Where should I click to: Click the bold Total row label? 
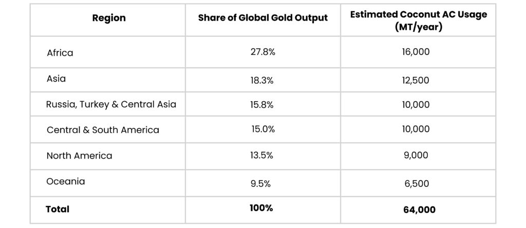tap(58, 209)
